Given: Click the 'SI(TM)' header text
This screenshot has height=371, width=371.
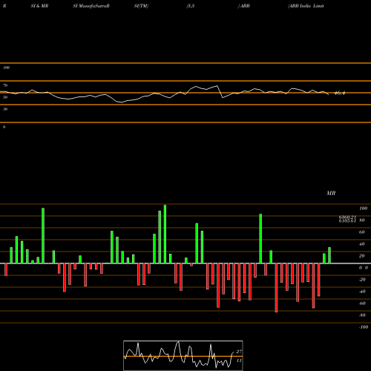Looking at the screenshot, I should [141, 6].
